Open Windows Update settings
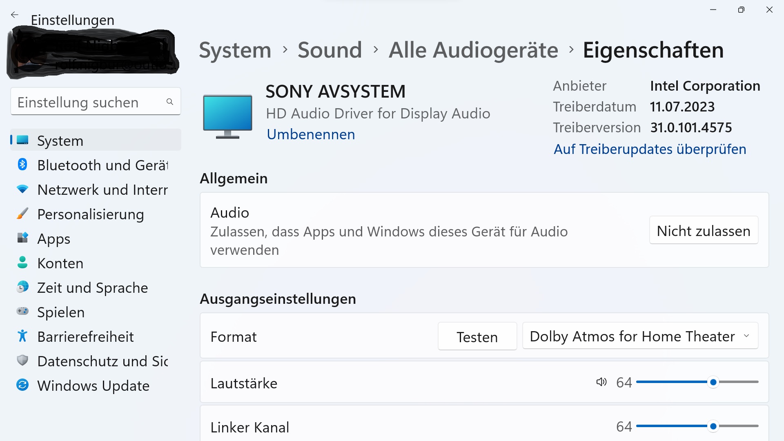The width and height of the screenshot is (784, 441). (96, 385)
